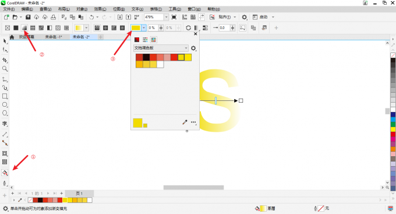Open the node color dropdown arrow
Viewport: 396px width, 214px height.
click(144, 27)
